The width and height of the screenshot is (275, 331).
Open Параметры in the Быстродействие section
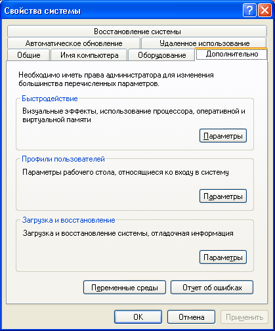pos(223,136)
